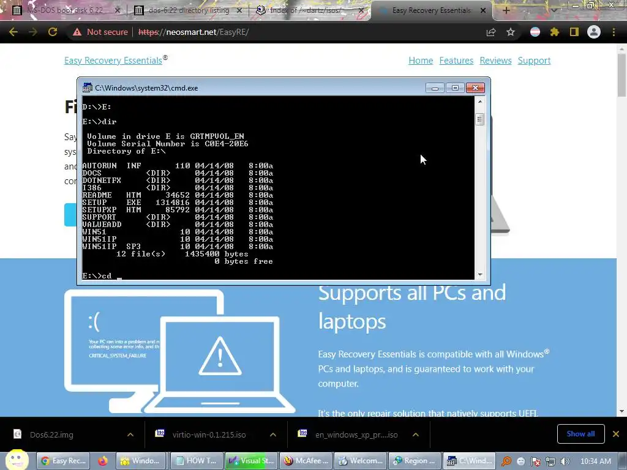627x470 pixels.
Task: Click the round gray face tray icon
Action: coord(520,461)
